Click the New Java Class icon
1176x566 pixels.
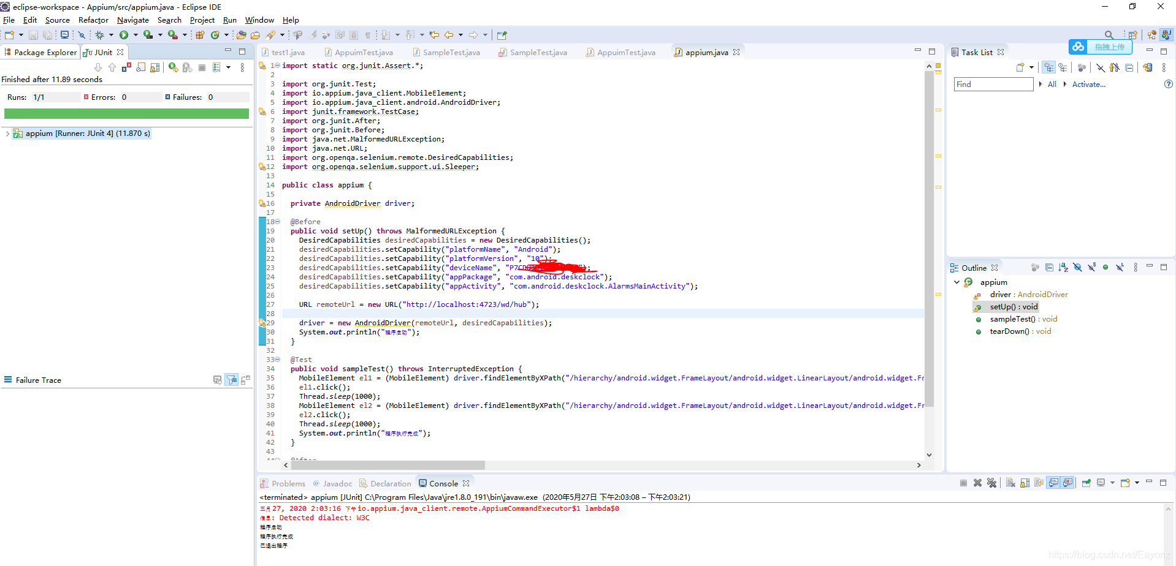[215, 35]
